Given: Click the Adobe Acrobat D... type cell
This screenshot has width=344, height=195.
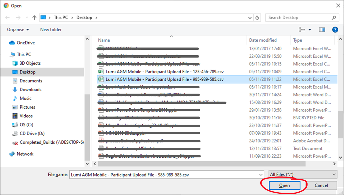Looking at the screenshot, I should tap(311, 140).
